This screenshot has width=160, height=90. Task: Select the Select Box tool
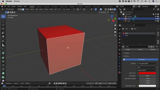[3, 16]
